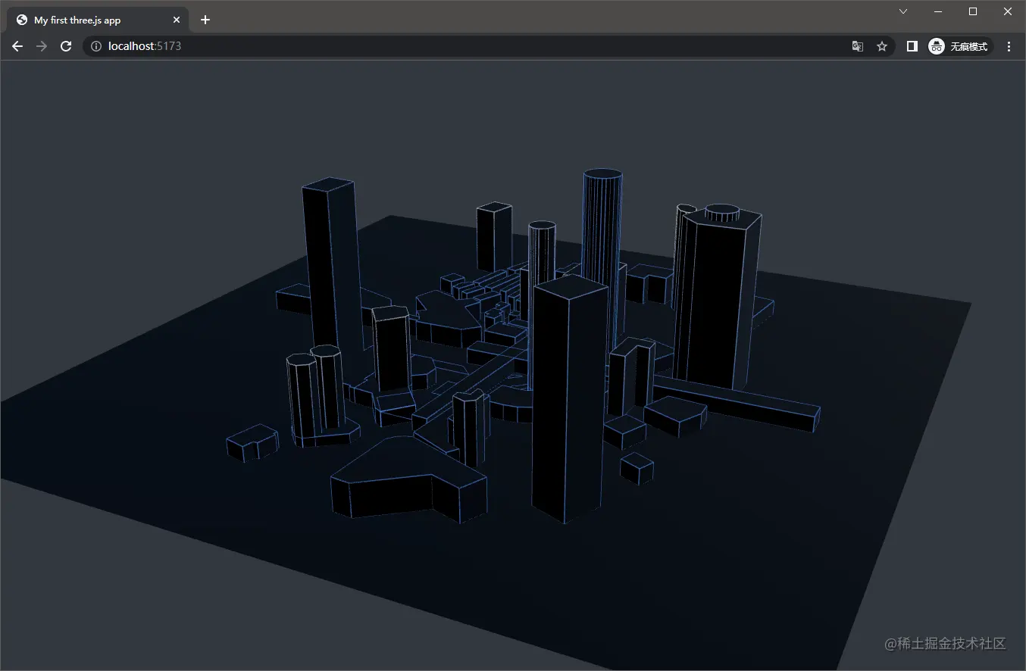Focus the localhost:5173 address bar
Image resolution: width=1026 pixels, height=671 pixels.
(x=455, y=46)
